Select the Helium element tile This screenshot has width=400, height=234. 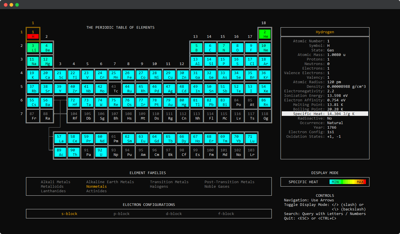[x=265, y=34]
